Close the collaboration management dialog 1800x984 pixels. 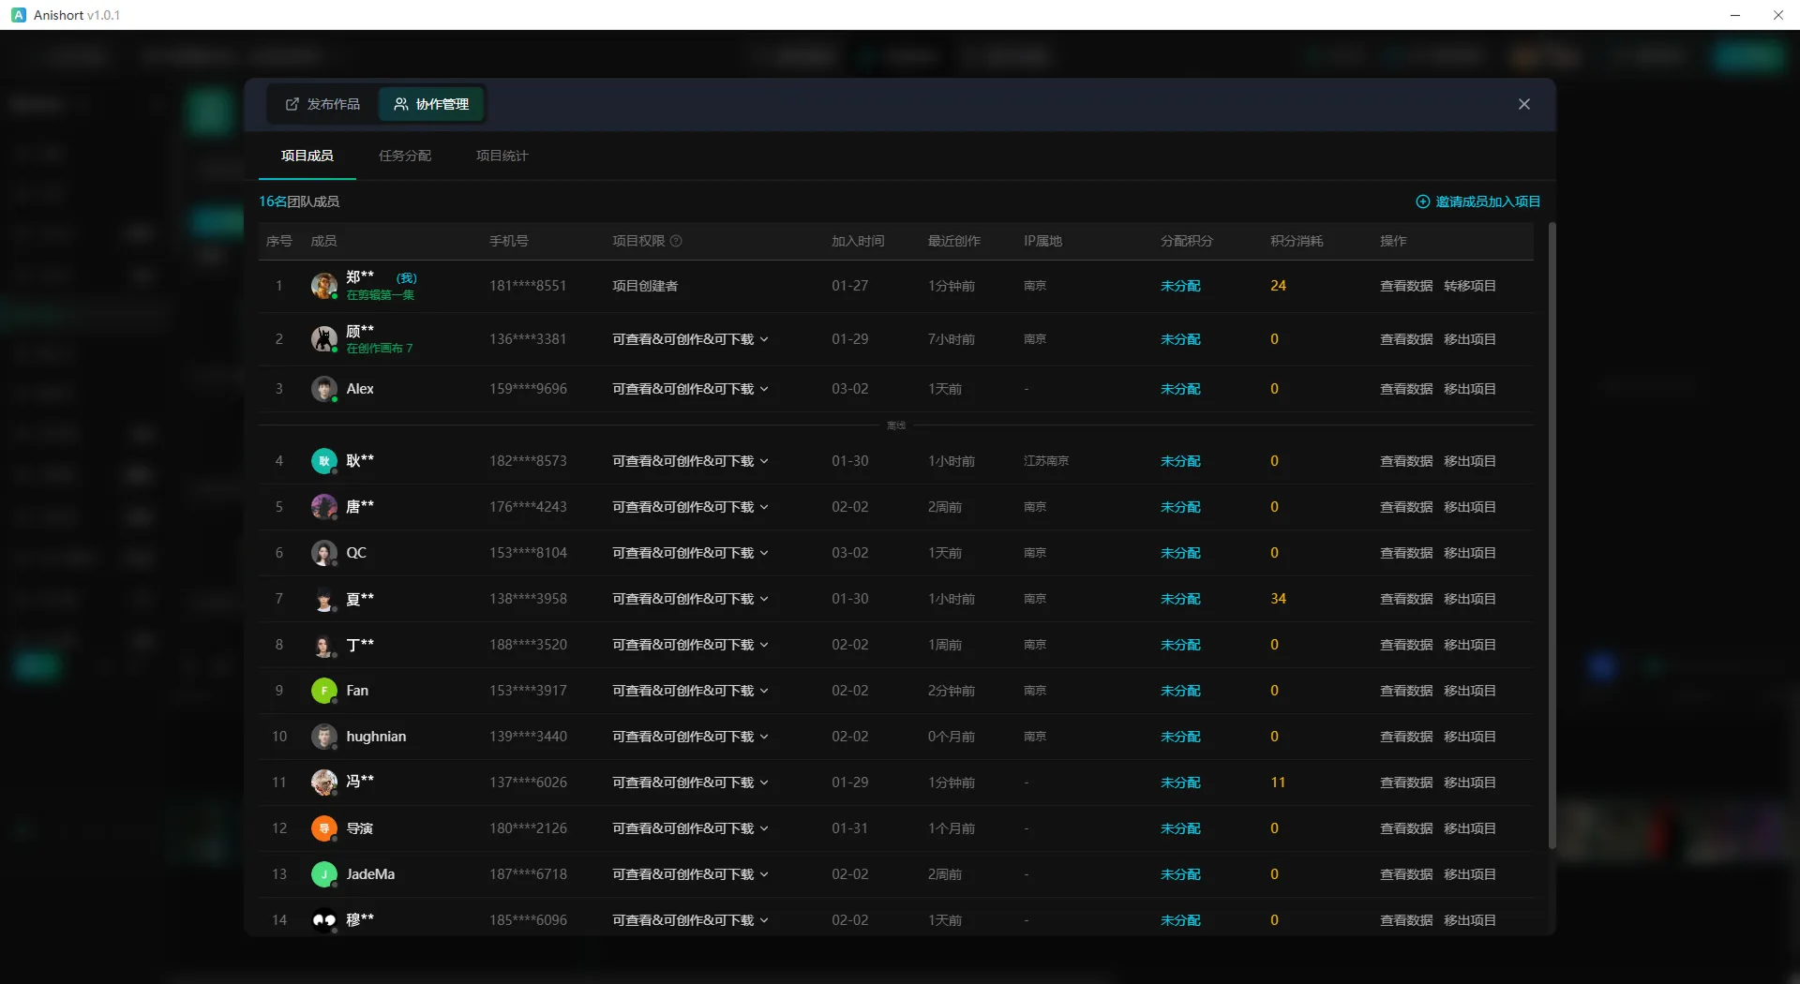click(1523, 104)
